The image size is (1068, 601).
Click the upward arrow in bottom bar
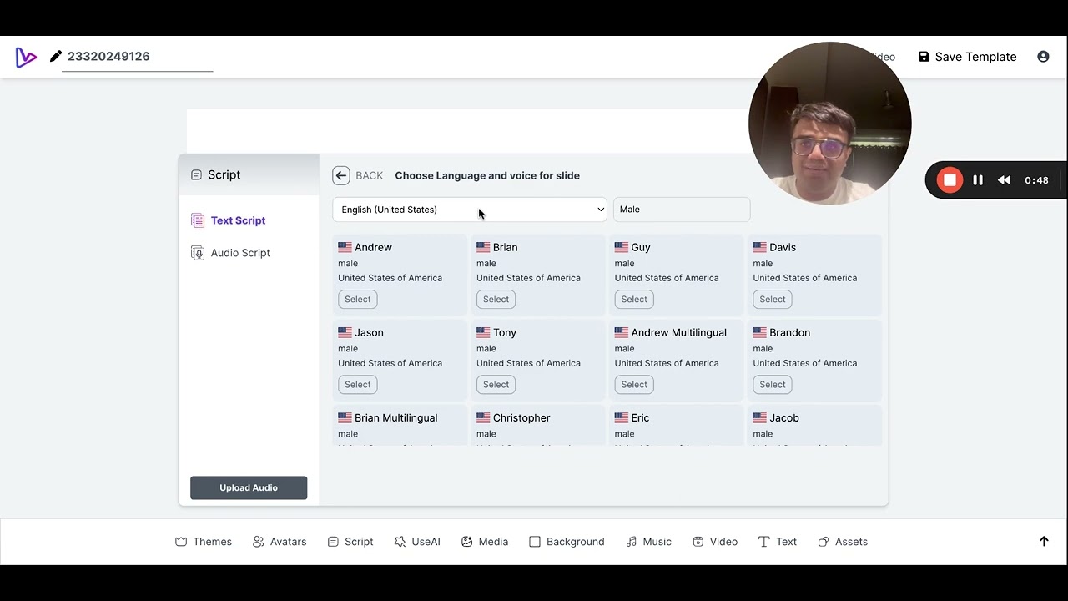pos(1044,542)
